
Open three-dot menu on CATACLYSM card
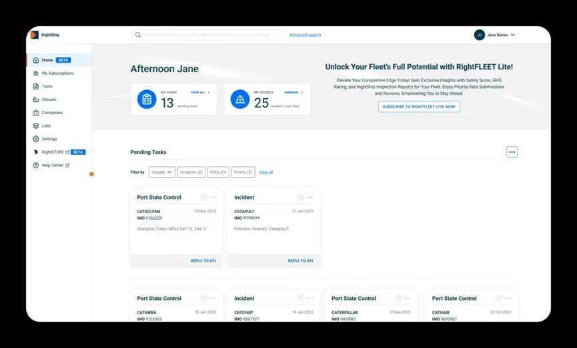click(x=213, y=197)
